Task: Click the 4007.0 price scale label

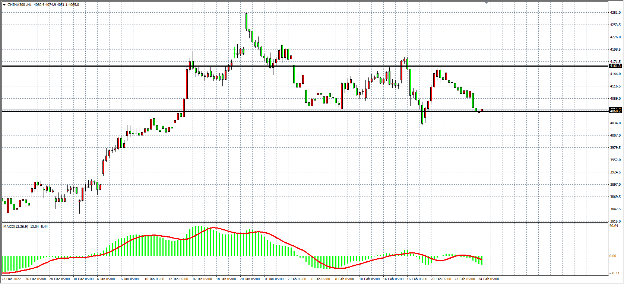Action: coord(615,135)
